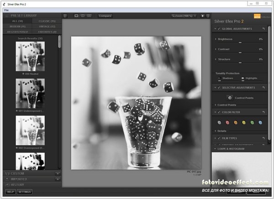Click the Preset Library header icon
Viewport: 274px width, 199px height.
click(7, 16)
